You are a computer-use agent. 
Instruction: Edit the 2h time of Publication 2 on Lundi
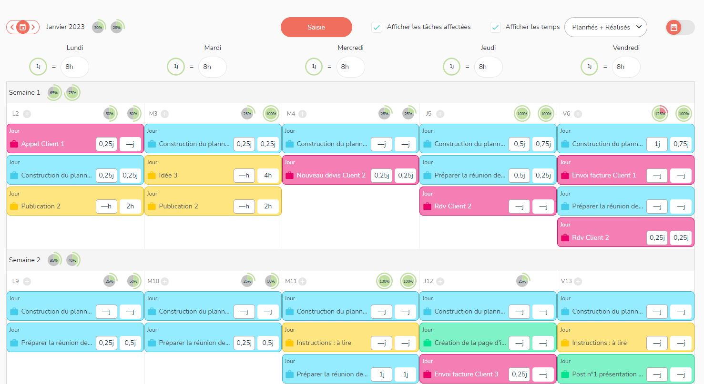point(130,206)
